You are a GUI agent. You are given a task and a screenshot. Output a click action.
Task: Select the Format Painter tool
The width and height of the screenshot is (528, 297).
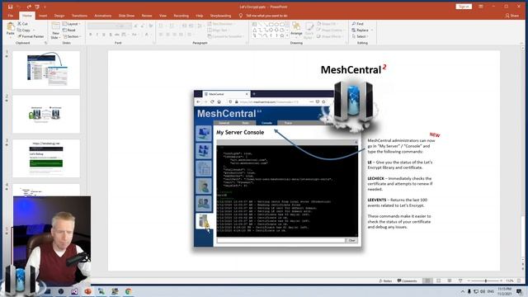pos(31,36)
